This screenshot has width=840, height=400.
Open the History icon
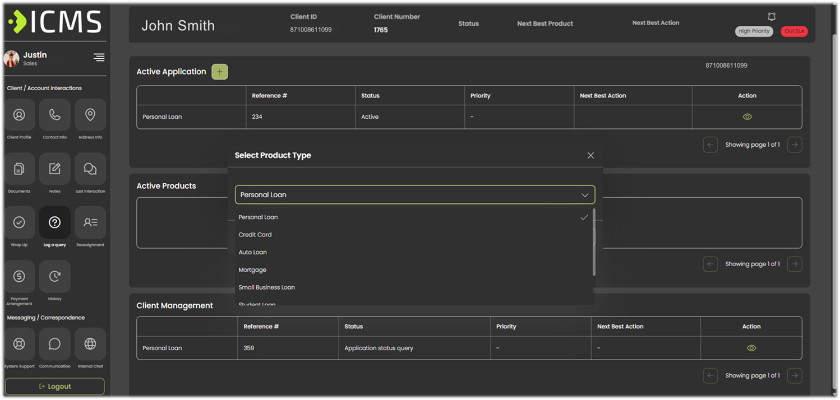point(54,276)
